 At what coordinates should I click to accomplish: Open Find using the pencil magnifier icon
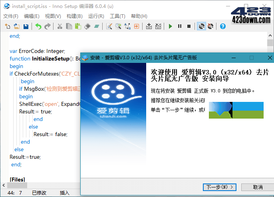pyautogui.click(x=109, y=26)
